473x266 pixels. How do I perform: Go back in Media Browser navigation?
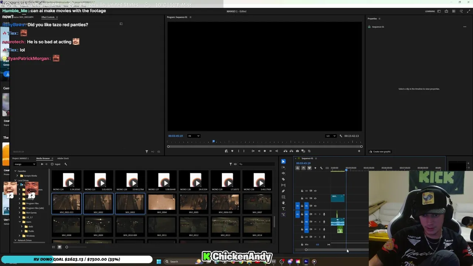tap(42, 164)
